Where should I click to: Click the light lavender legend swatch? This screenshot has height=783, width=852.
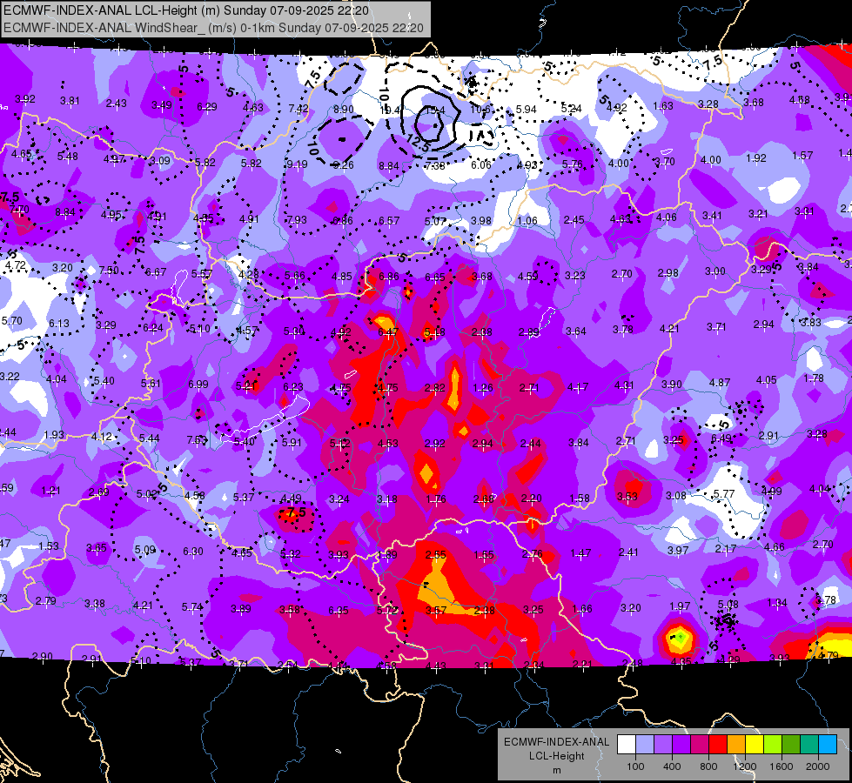[645, 745]
